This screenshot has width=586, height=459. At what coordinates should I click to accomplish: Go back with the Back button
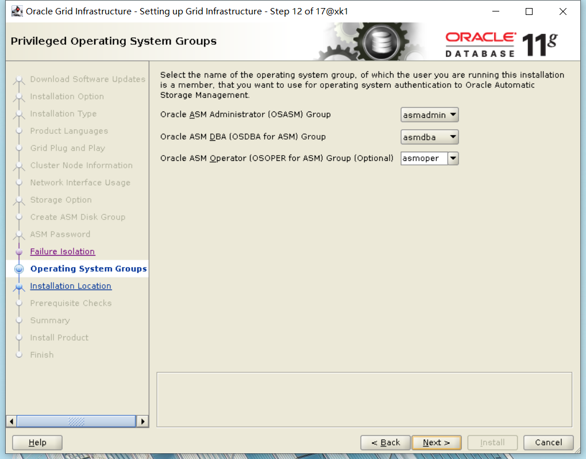385,442
